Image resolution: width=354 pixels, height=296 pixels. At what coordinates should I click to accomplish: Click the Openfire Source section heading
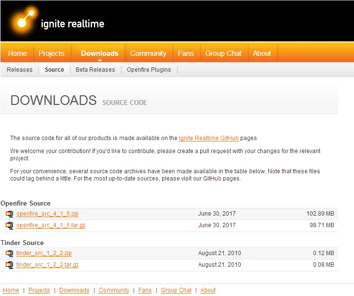pyautogui.click(x=26, y=203)
